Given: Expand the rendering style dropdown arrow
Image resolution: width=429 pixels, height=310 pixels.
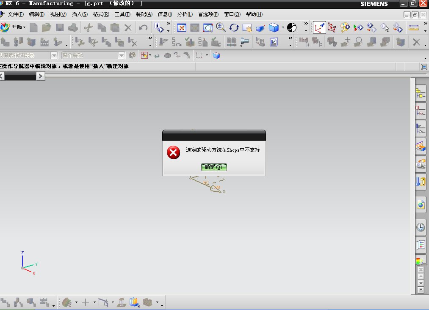Looking at the screenshot, I should (283, 27).
